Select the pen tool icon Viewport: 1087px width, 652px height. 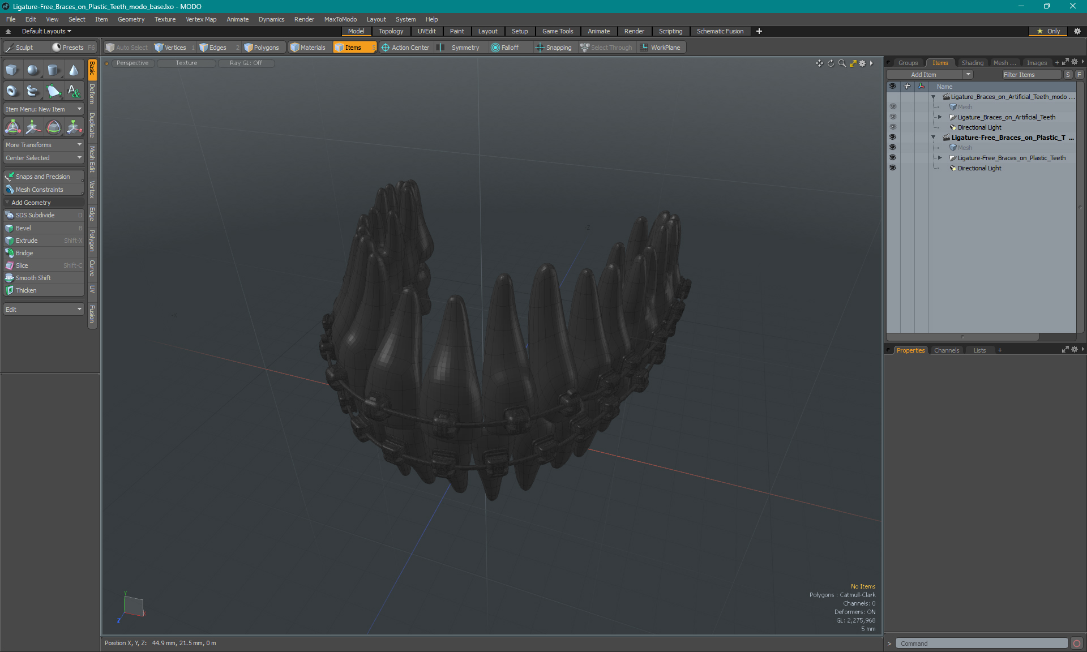pos(53,91)
